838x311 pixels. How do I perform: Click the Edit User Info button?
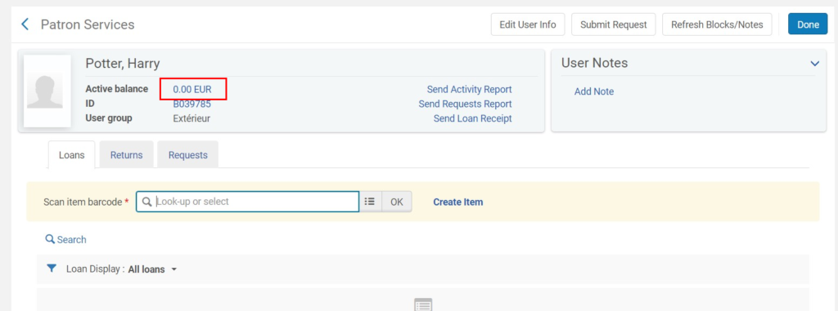click(528, 24)
